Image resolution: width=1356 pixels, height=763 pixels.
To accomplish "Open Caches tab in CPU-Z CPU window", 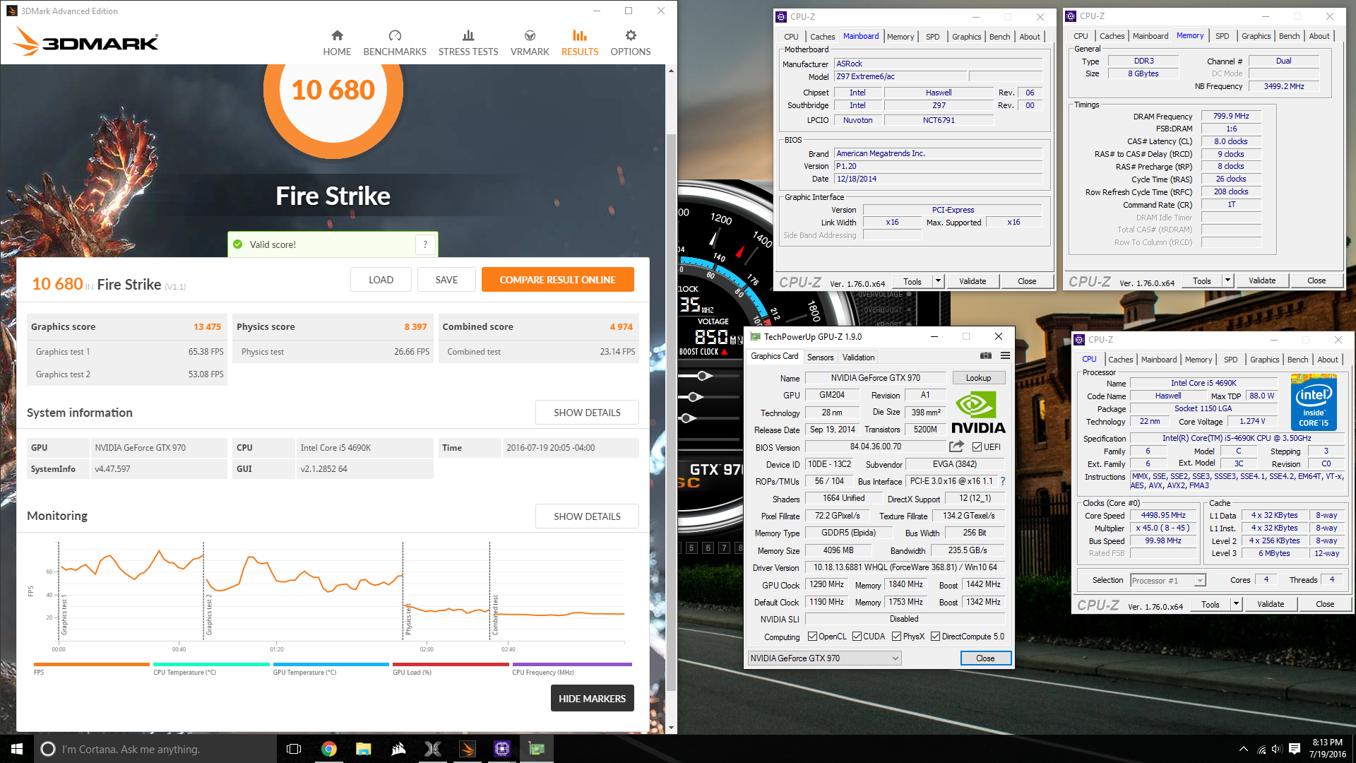I will (1120, 360).
